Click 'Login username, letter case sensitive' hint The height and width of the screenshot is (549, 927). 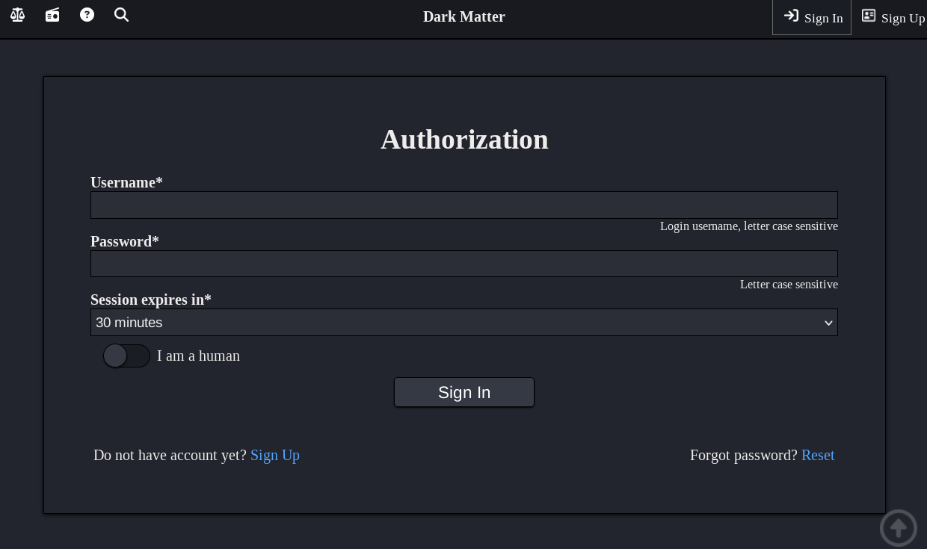coord(749,226)
